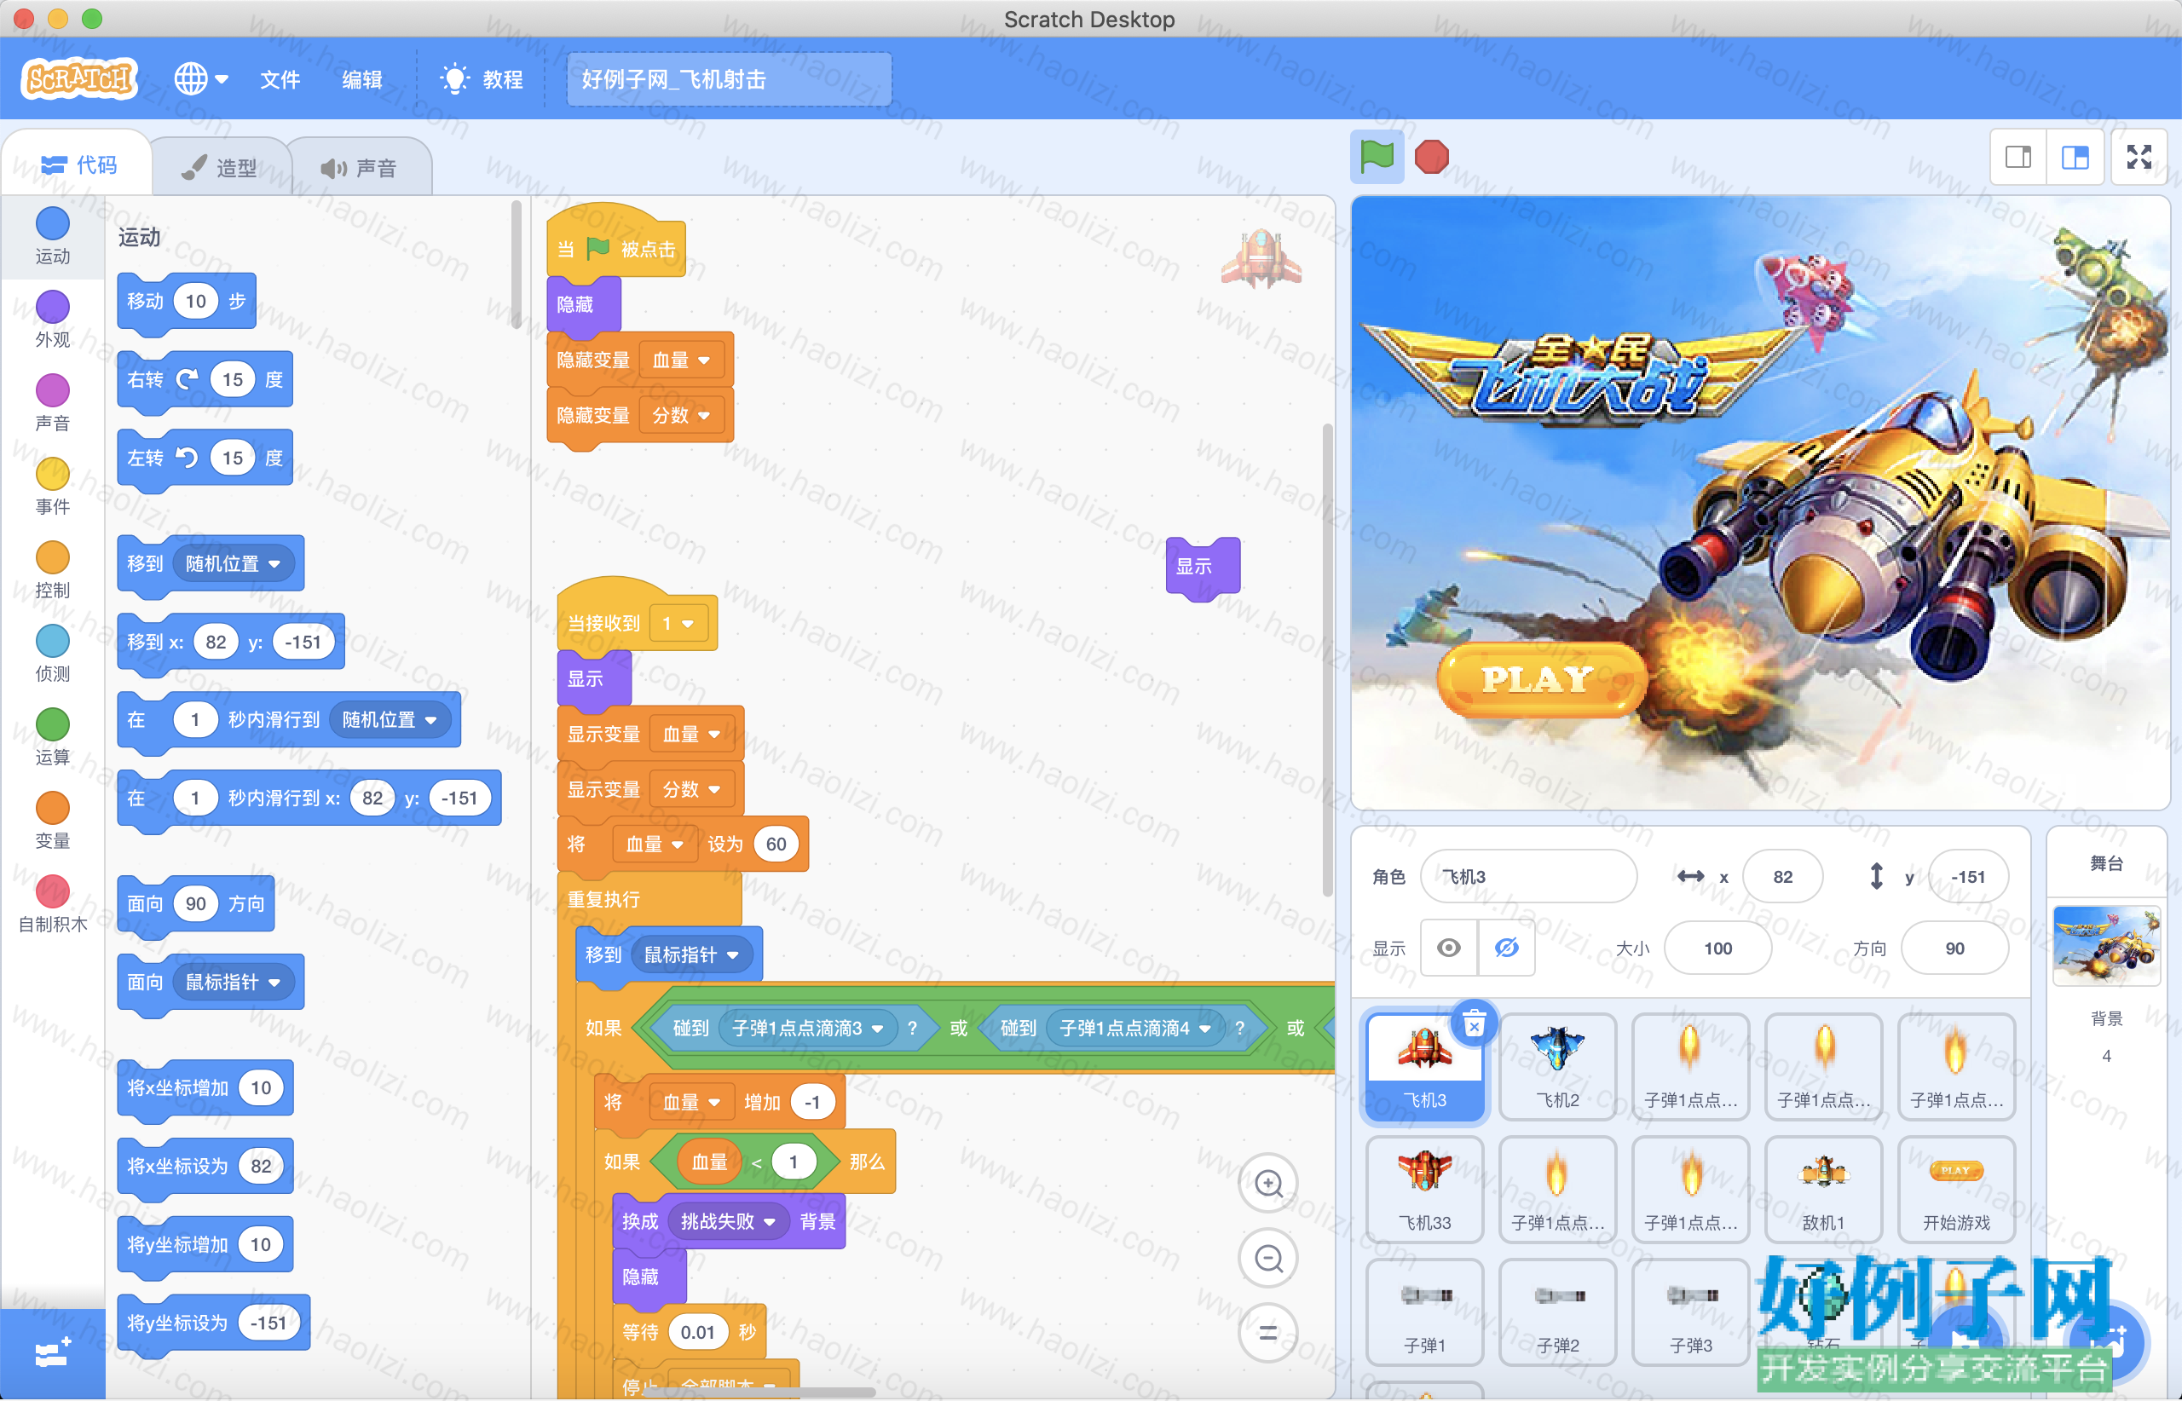Edit project title 好例子网_飞机射击
Screen dimensions: 2182x1401
coord(729,79)
